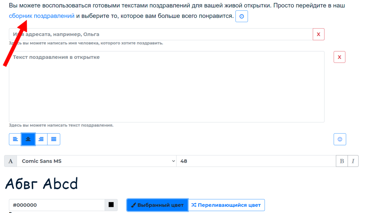369x213 pixels.
Task: Justify the text alignment
Action: 54,139
